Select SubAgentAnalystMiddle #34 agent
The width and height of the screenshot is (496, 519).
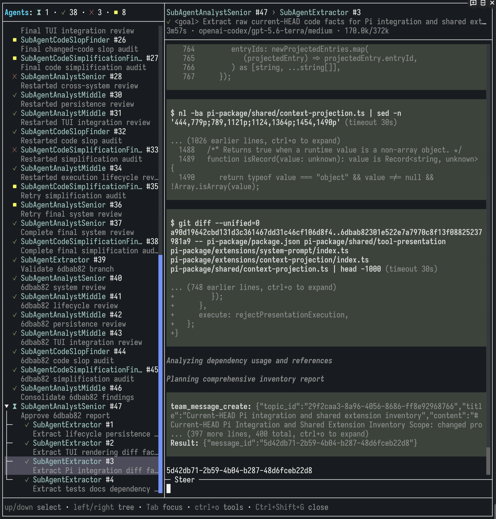coord(71,168)
